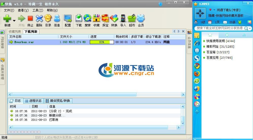
Task: Open the 目录 (Directory) box icon
Action: (48, 18)
